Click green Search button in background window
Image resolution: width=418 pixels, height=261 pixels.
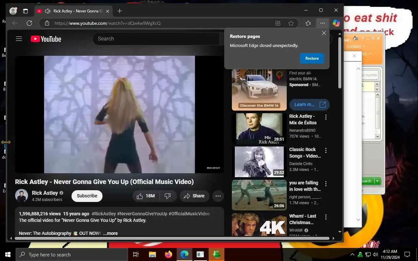(x=367, y=181)
